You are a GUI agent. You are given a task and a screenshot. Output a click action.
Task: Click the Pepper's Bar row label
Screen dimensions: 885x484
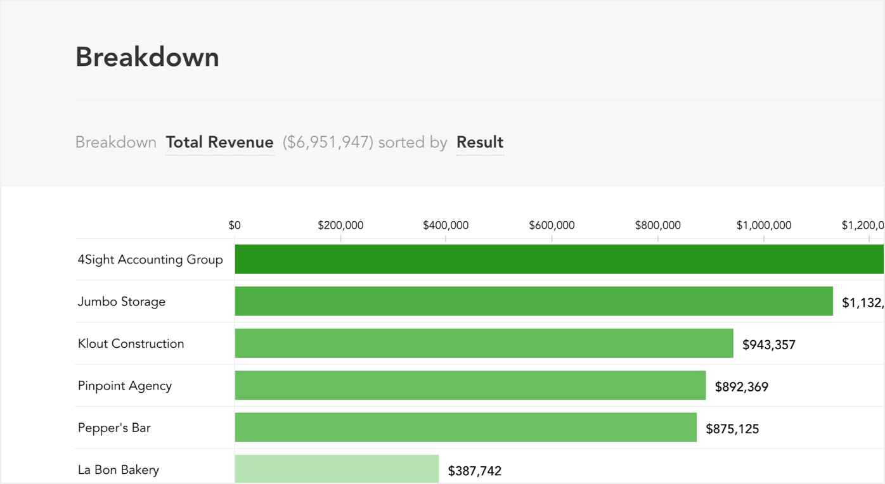click(114, 428)
